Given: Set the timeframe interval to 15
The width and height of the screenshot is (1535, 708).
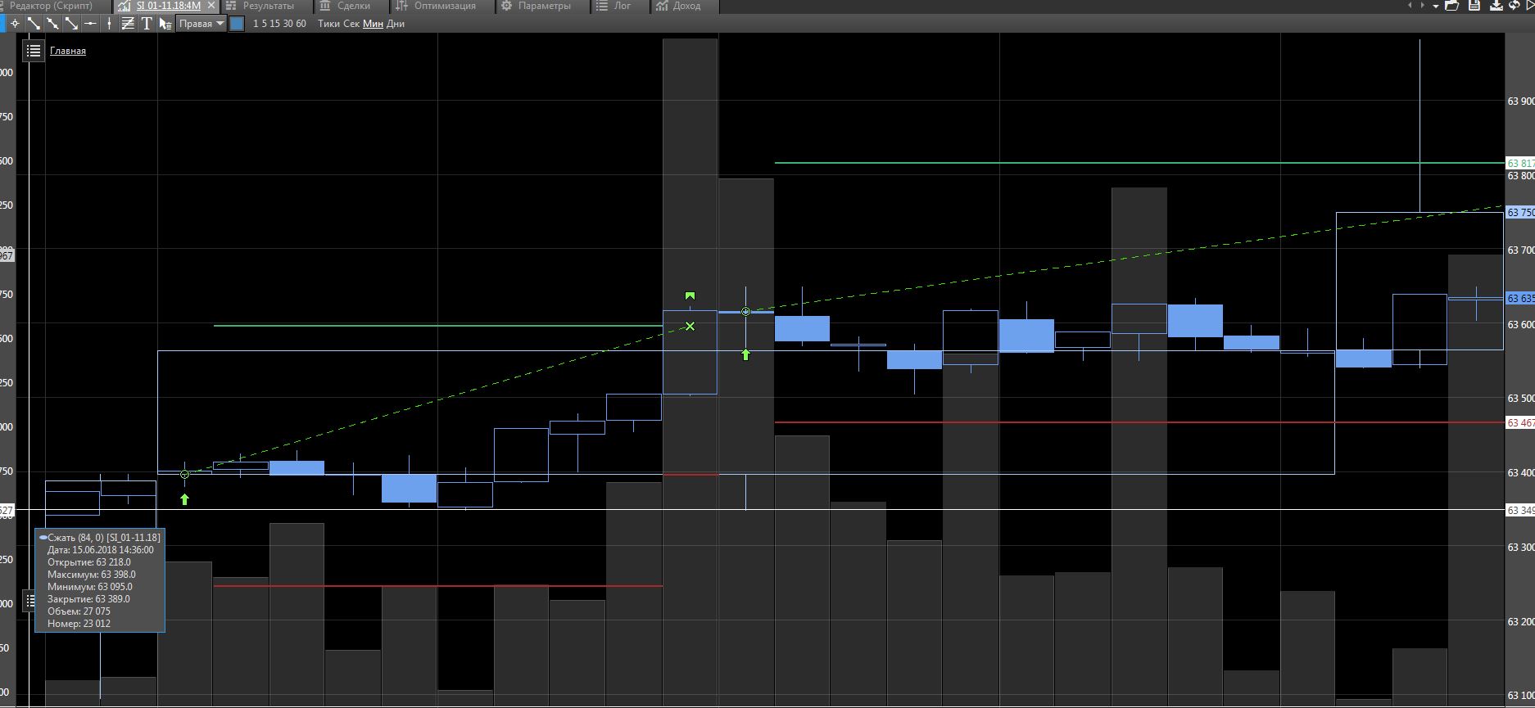Looking at the screenshot, I should [x=275, y=24].
